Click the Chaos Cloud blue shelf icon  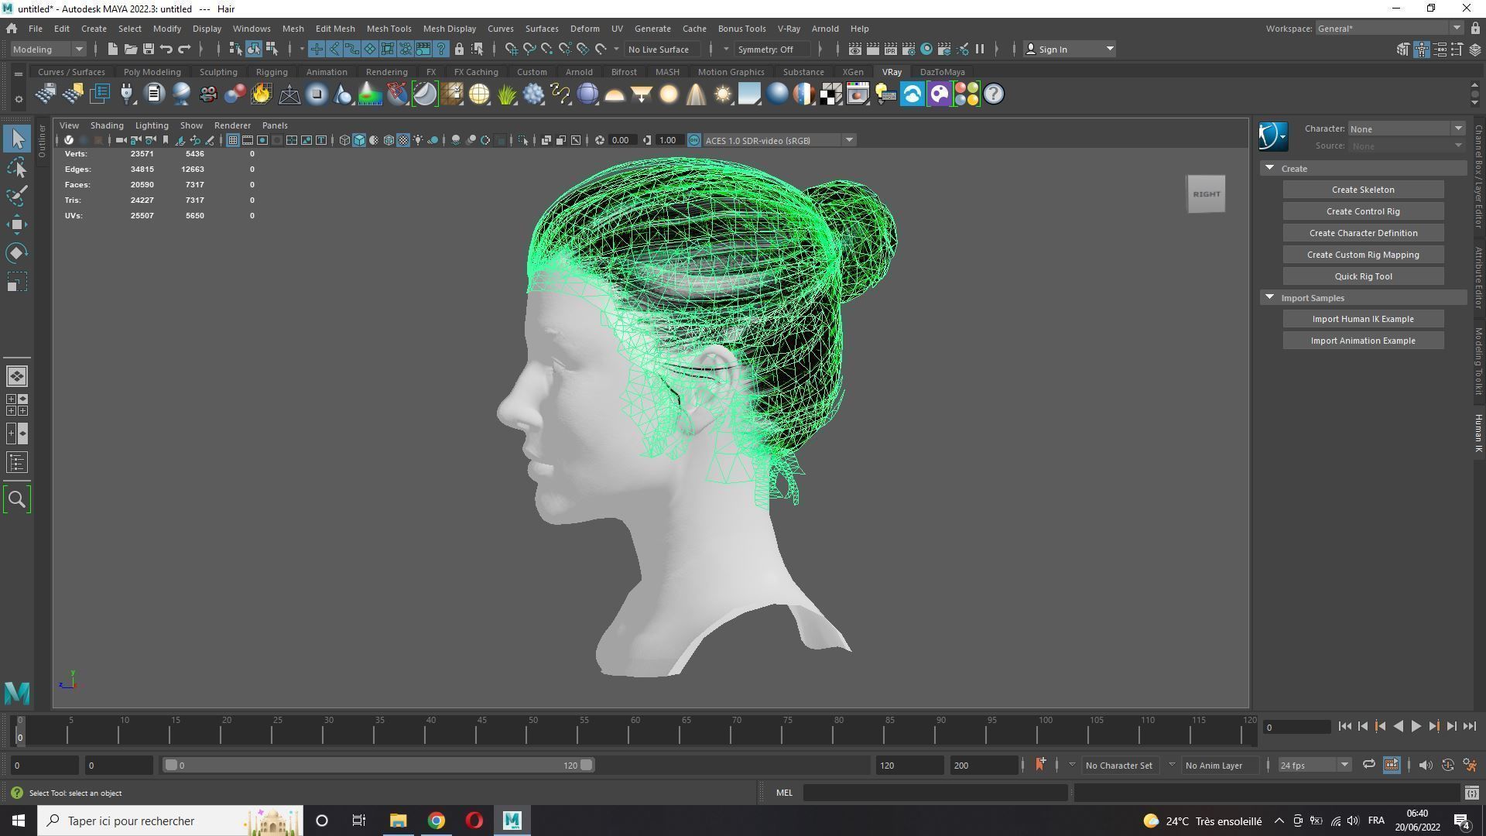coord(912,94)
